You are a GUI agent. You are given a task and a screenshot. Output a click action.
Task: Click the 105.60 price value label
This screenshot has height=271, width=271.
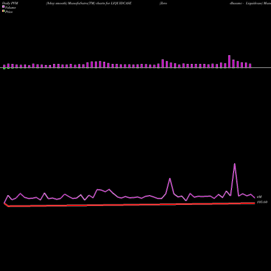(262, 202)
